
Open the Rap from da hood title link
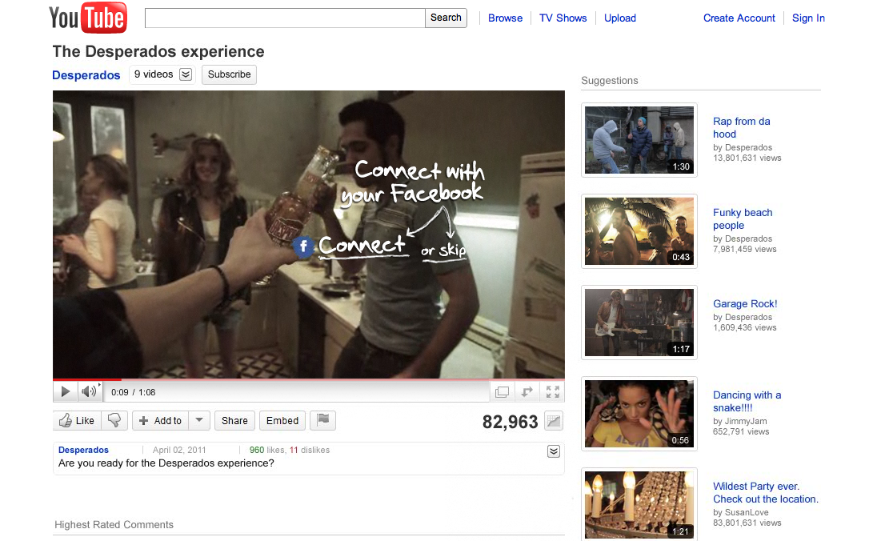pyautogui.click(x=742, y=127)
